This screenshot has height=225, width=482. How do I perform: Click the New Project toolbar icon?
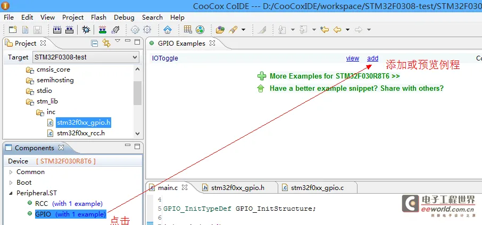pyautogui.click(x=13, y=30)
